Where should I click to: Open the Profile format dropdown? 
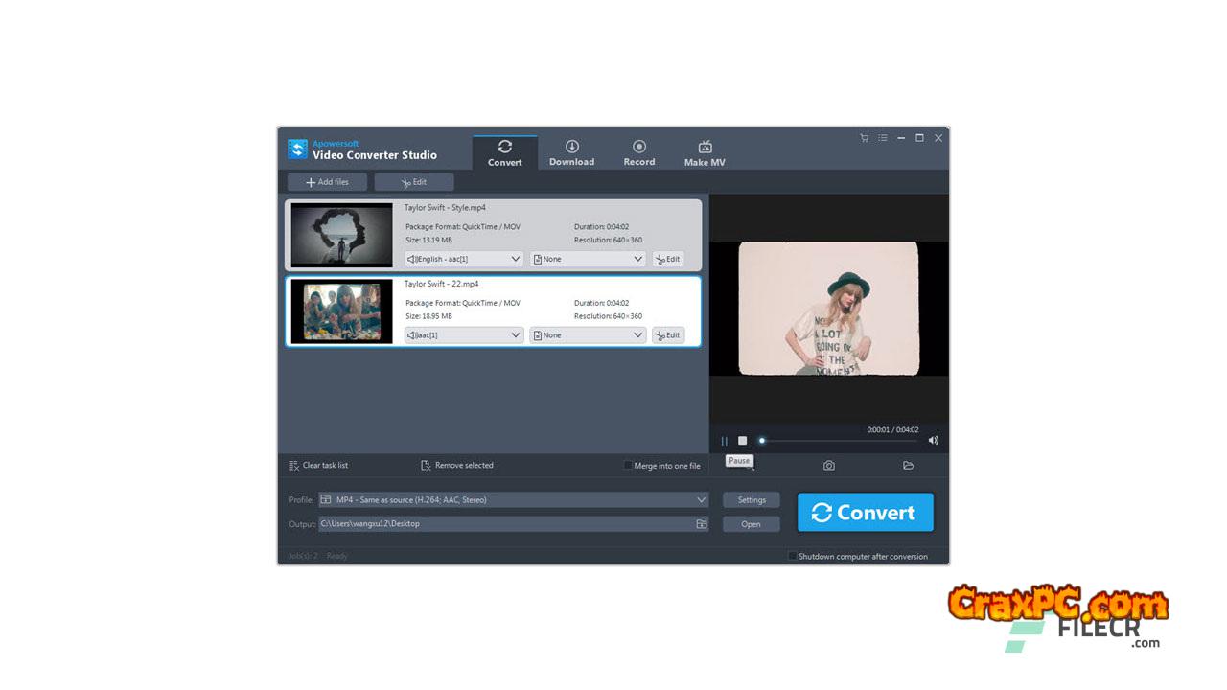514,500
